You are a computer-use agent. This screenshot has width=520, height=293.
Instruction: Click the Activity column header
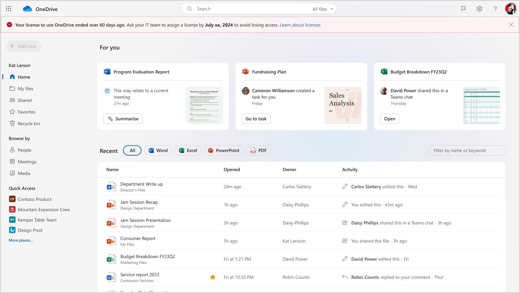coord(350,169)
